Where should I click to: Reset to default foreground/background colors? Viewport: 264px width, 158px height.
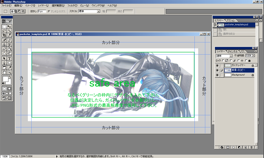click(3, 83)
